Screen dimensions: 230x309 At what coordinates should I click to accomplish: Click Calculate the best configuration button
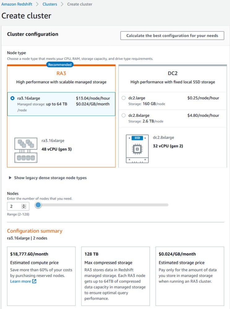tap(172, 36)
